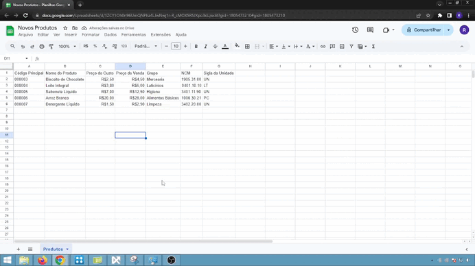This screenshot has width=475, height=266.
Task: Decrease font size with minus button
Action: coord(166,47)
